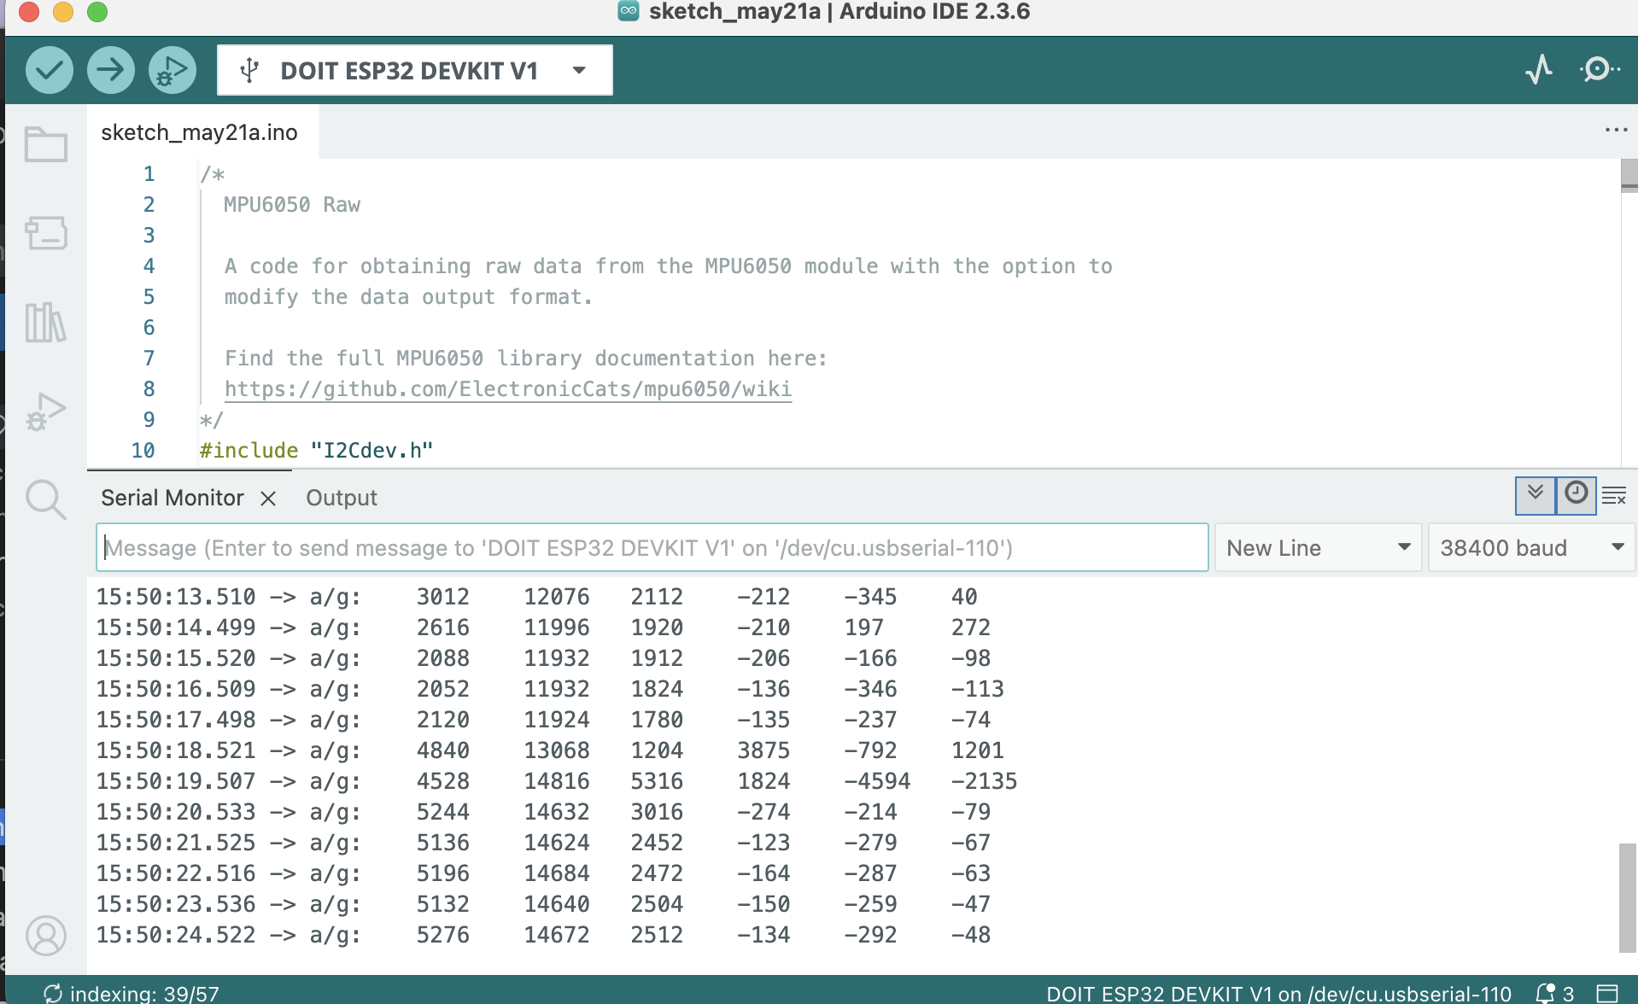Image resolution: width=1638 pixels, height=1004 pixels.
Task: Open the user account profile icon
Action: [x=46, y=936]
